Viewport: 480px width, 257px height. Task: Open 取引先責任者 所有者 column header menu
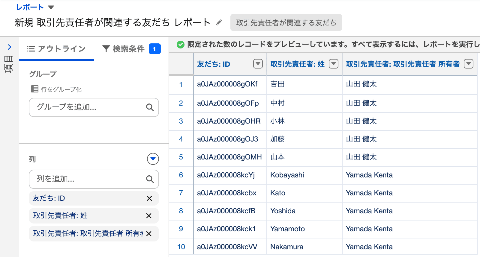469,64
